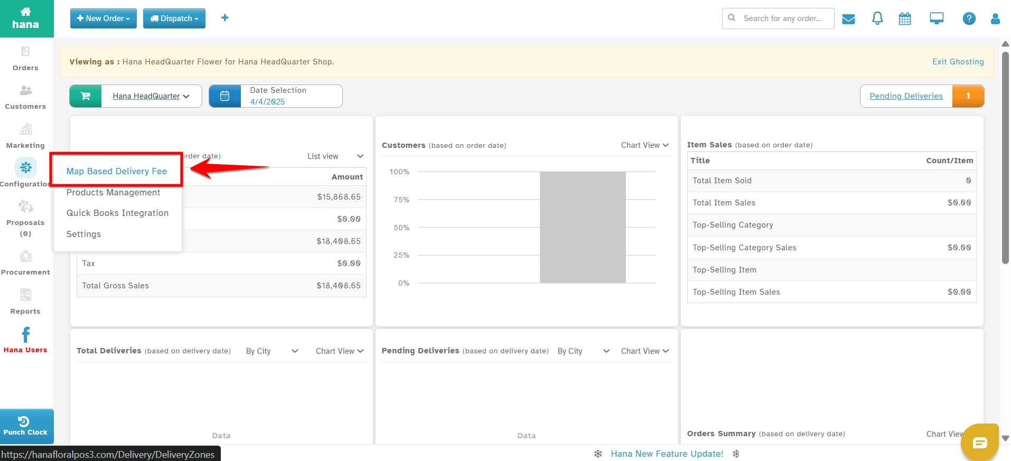The image size is (1011, 461).
Task: Click Hana New Feature Update link
Action: [667, 454]
